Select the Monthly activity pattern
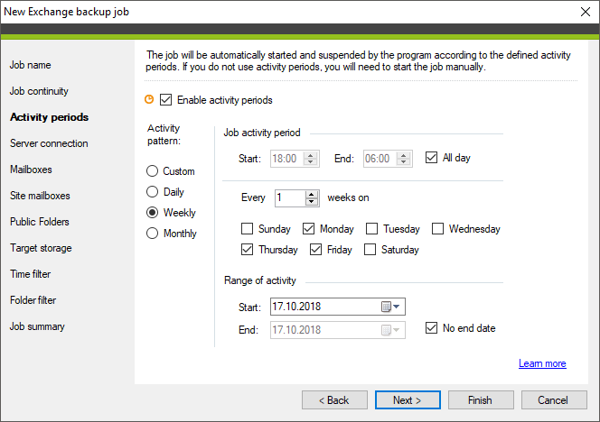 (153, 233)
